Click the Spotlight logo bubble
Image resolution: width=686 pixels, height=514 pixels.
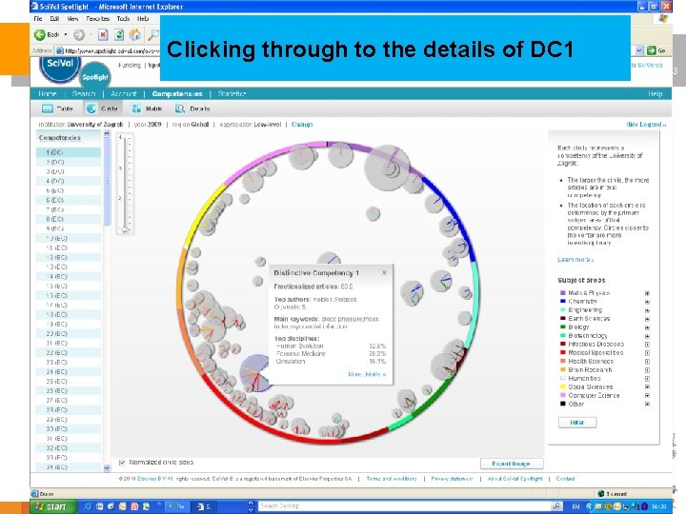tap(95, 76)
